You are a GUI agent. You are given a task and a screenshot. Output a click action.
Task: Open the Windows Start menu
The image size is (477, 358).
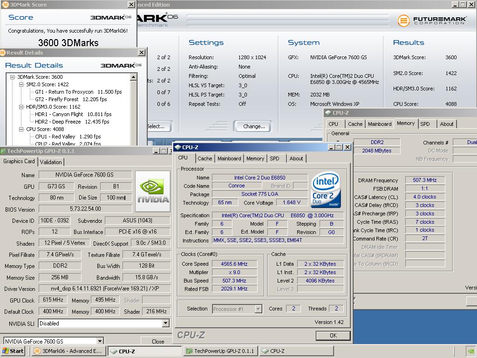click(x=14, y=351)
